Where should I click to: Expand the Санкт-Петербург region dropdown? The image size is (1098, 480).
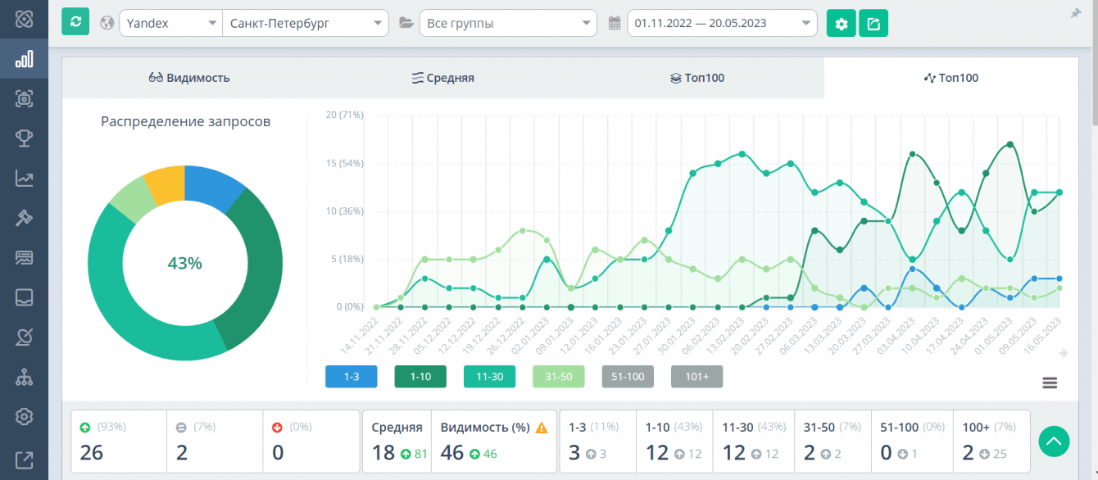pyautogui.click(x=305, y=23)
